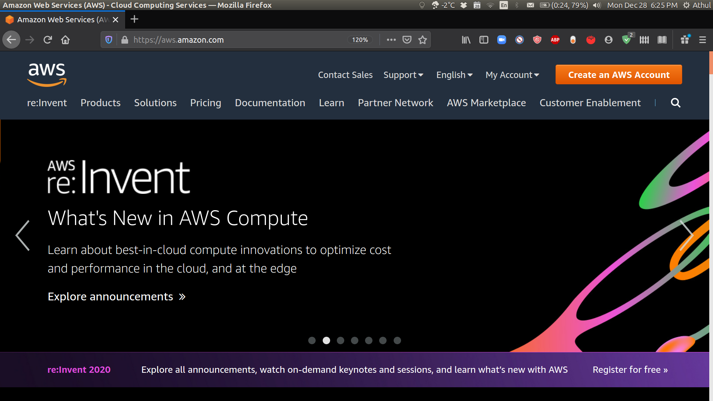
Task: Save page to Pocket
Action: pyautogui.click(x=407, y=40)
